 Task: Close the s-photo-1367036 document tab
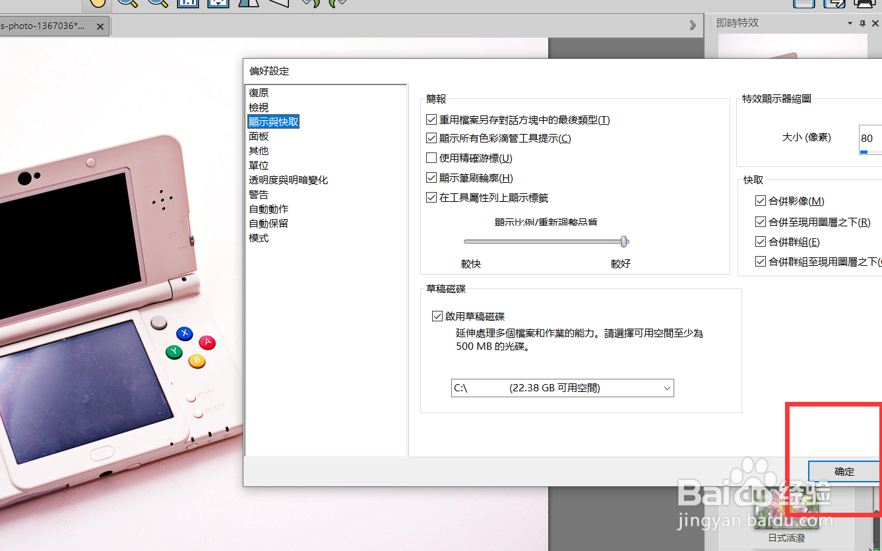click(x=100, y=27)
